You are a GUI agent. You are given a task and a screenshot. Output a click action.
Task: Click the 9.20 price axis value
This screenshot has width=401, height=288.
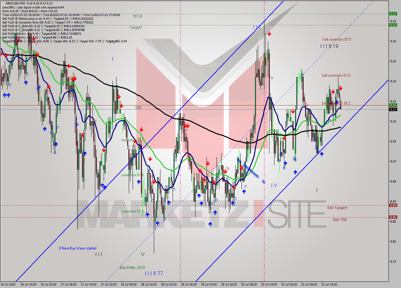point(393,81)
